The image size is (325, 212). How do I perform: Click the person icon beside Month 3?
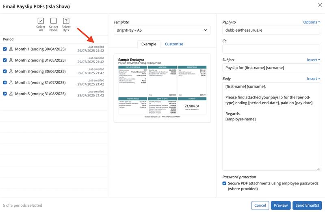click(x=11, y=71)
